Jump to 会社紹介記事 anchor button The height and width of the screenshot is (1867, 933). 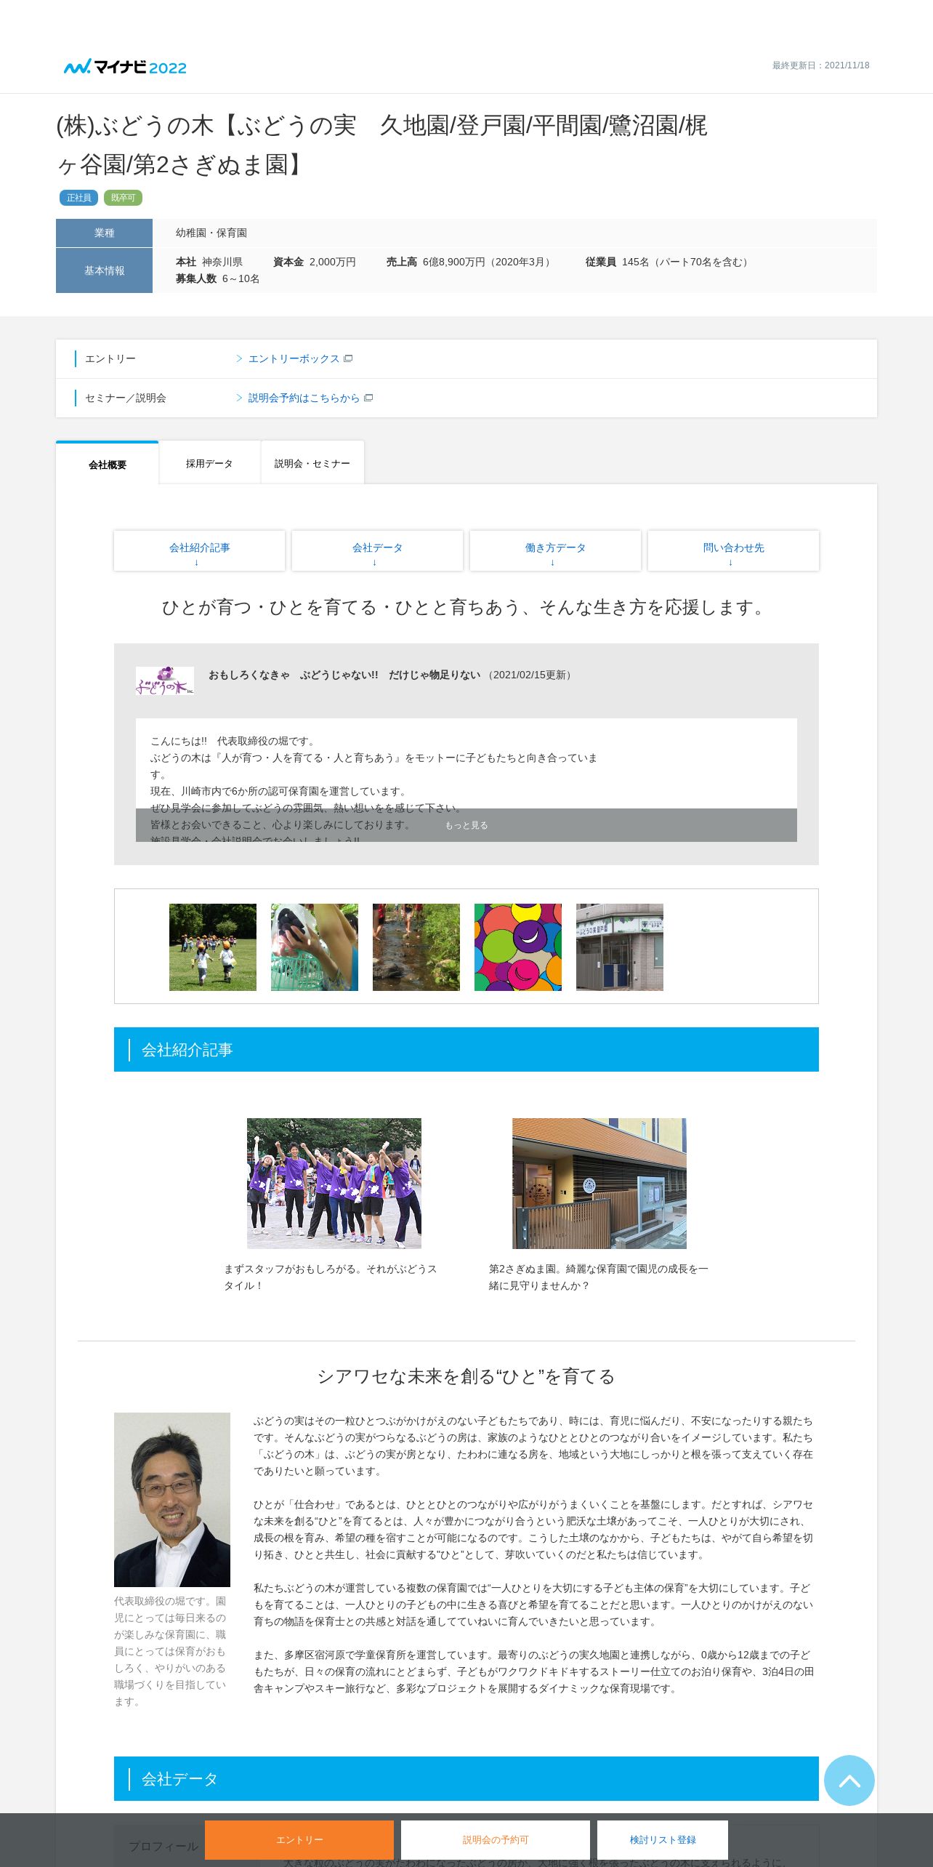(199, 550)
